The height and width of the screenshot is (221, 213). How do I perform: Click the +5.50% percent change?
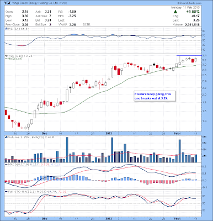click(x=193, y=12)
